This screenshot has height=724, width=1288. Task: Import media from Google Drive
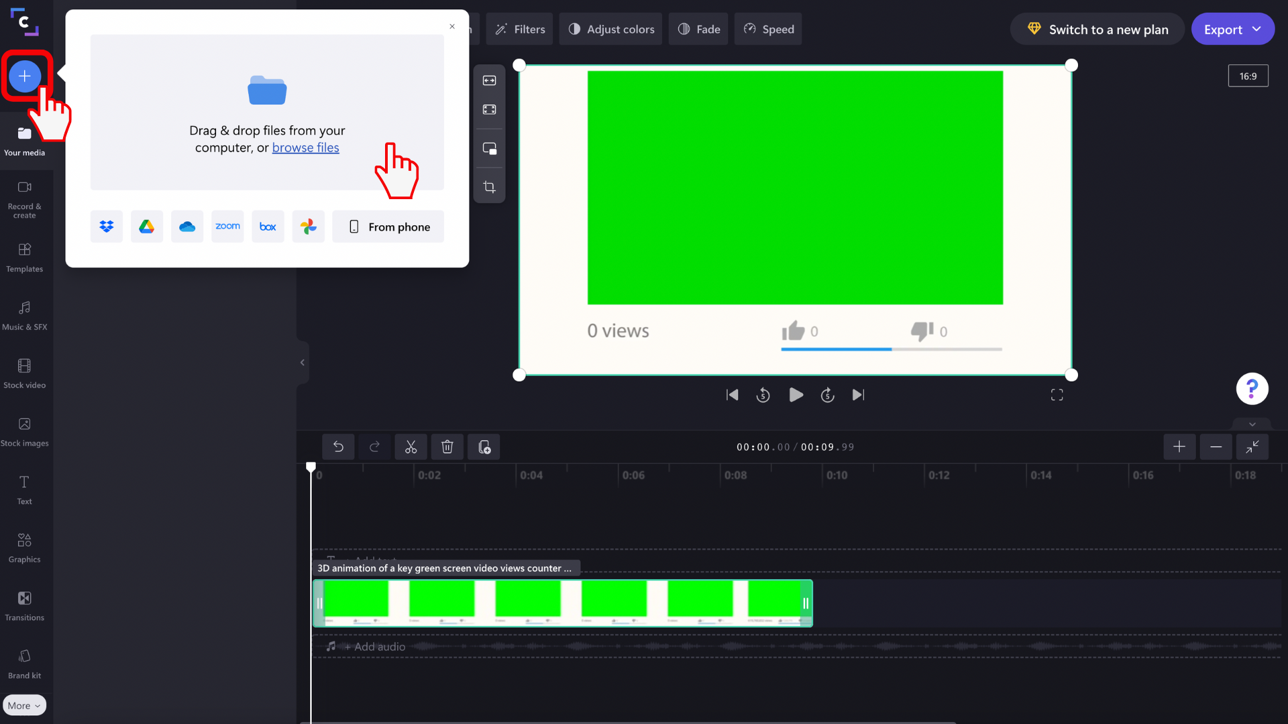pos(146,227)
